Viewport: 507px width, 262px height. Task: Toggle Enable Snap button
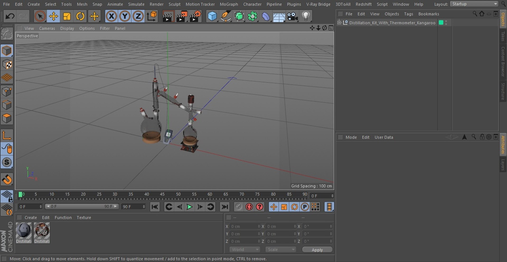coord(7,162)
